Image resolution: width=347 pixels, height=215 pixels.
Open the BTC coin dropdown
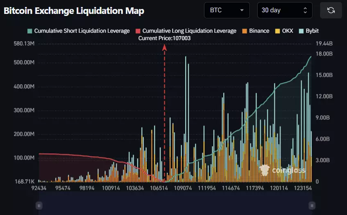coord(227,10)
